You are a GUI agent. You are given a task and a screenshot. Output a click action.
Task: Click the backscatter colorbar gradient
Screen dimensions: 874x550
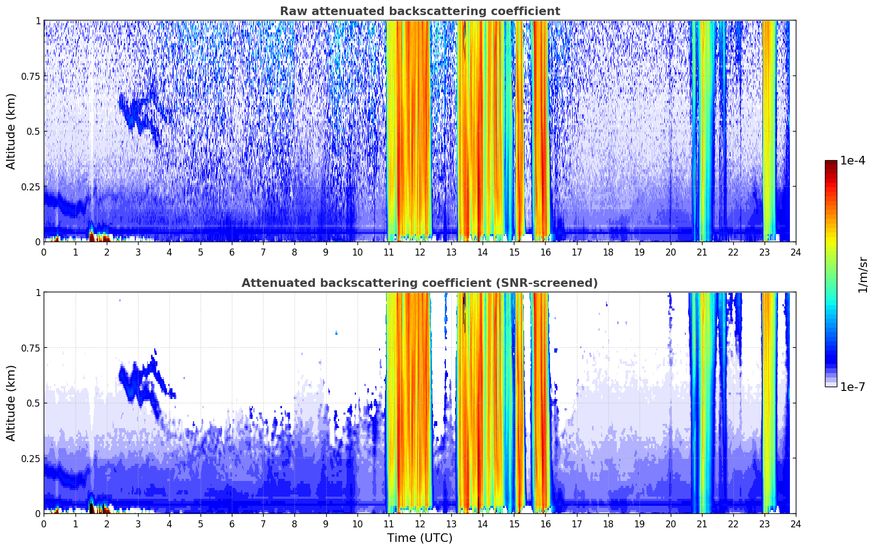831,273
